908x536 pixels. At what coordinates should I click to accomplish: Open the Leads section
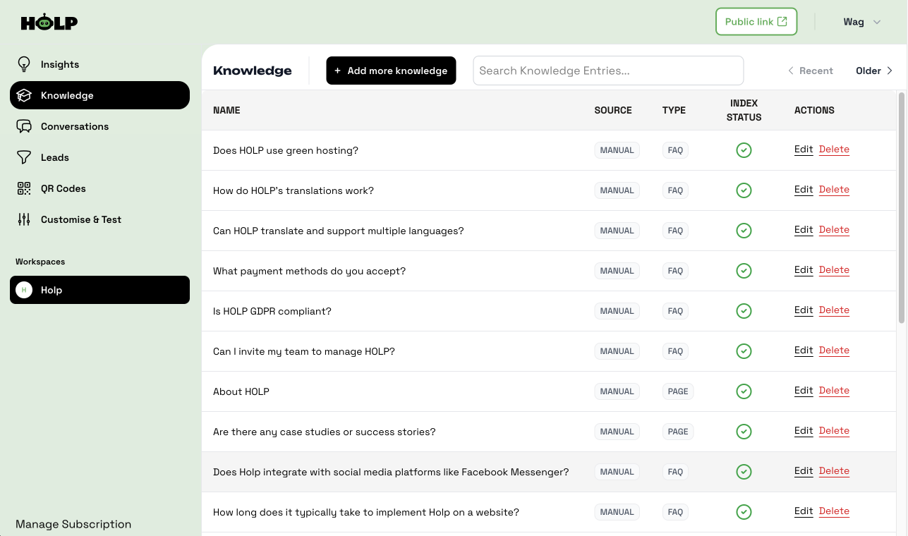pos(99,157)
